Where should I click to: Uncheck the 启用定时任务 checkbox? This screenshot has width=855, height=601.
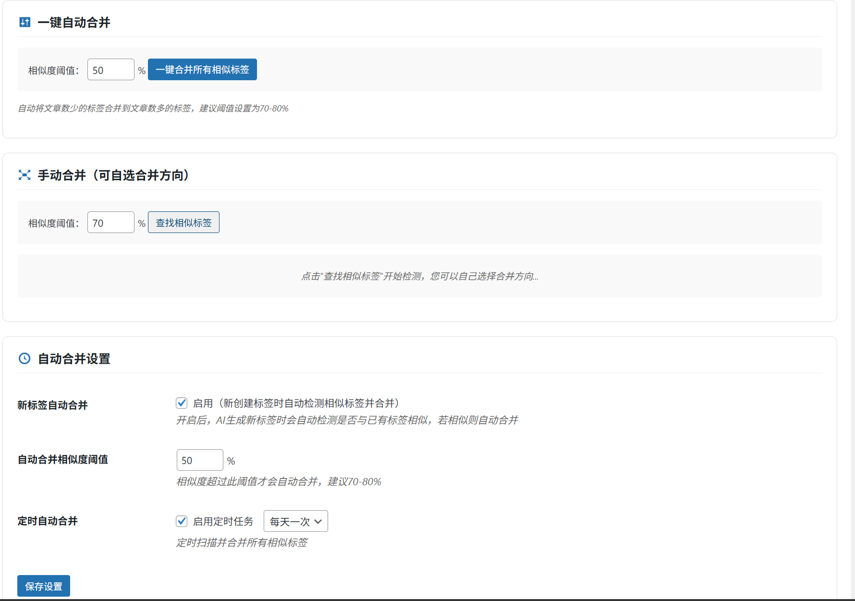[x=181, y=521]
